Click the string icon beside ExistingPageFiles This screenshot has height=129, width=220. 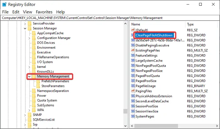click(133, 50)
